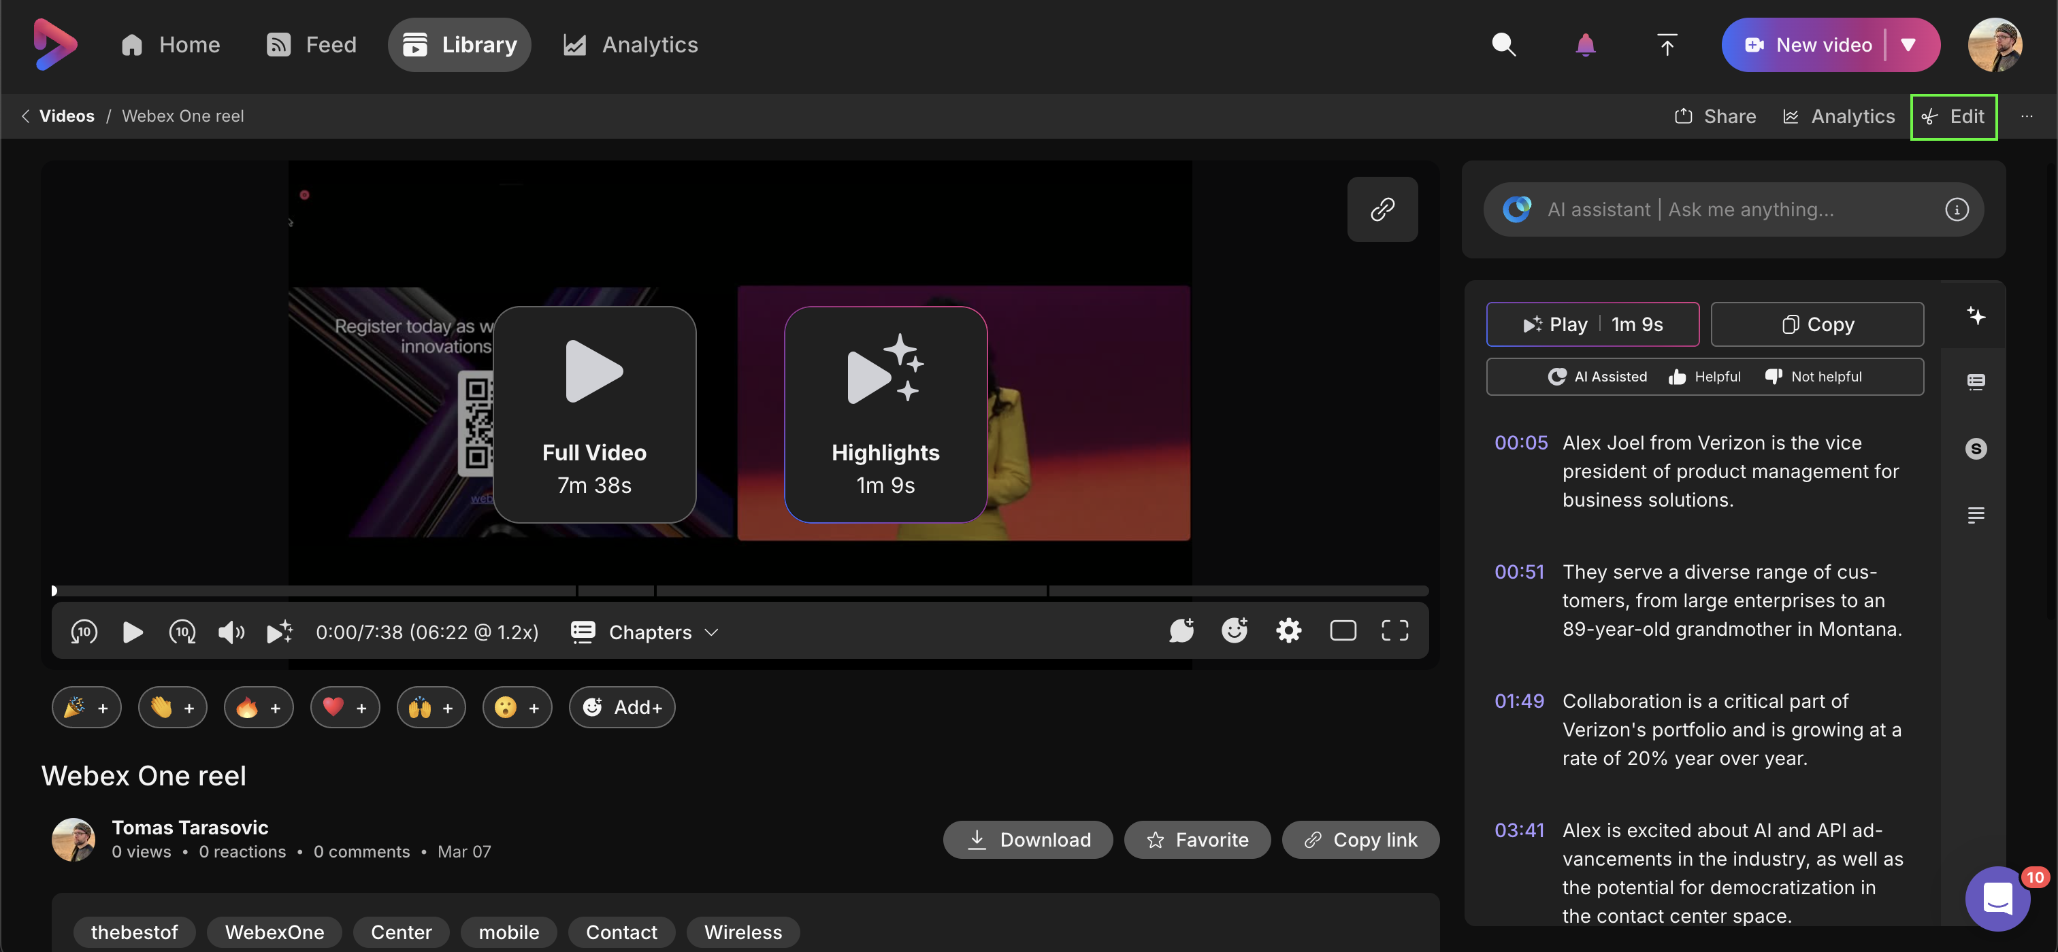React with red heart emoji
This screenshot has height=952, width=2058.
[x=345, y=707]
